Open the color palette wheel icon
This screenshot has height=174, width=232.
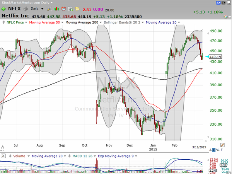[x=226, y=17]
